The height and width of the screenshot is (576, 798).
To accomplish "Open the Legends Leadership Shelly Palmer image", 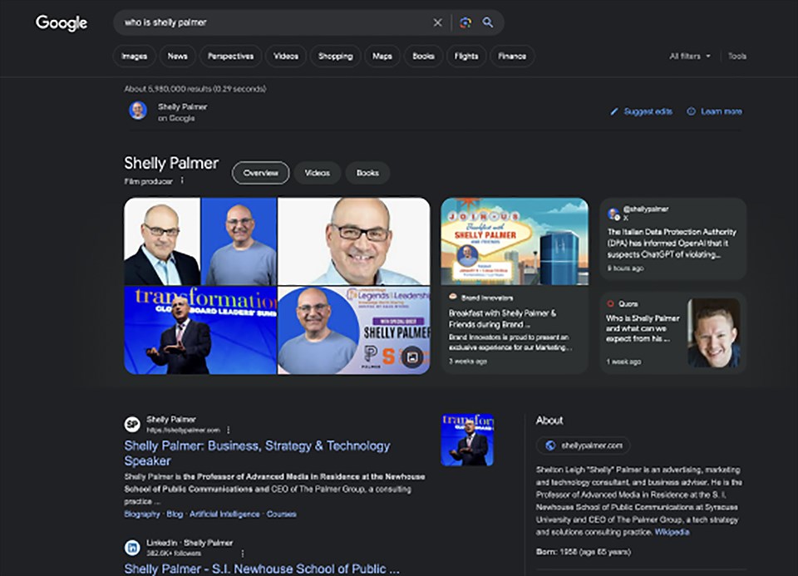I will (x=354, y=330).
